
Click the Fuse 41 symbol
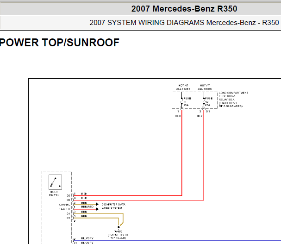coord(182,102)
